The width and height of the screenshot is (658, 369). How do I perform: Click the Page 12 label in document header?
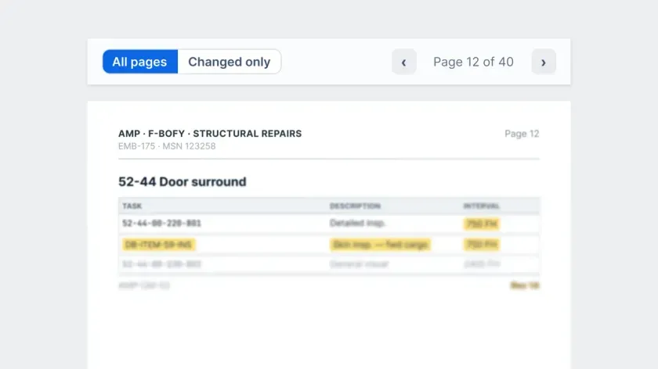[x=522, y=134]
